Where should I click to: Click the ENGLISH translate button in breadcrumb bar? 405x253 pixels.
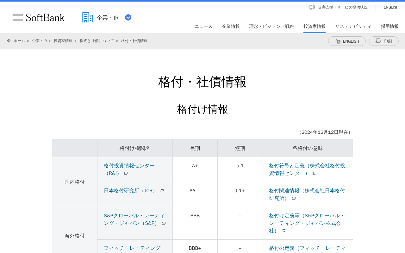pyautogui.click(x=347, y=41)
